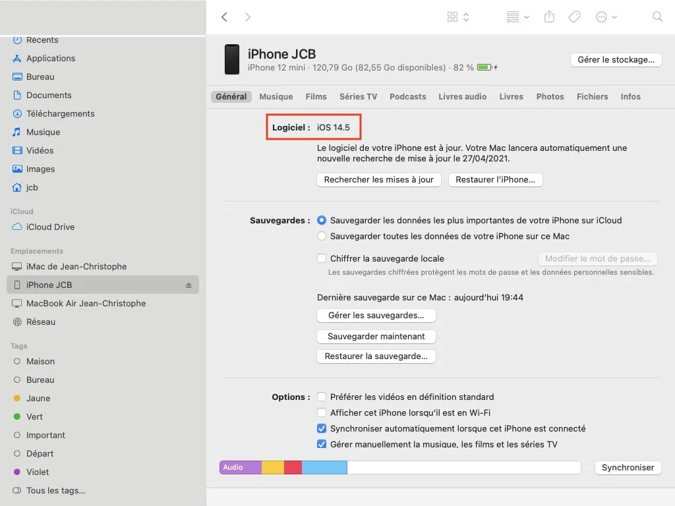Switch to the Musique tab
Screen dimensions: 675x506
[276, 97]
